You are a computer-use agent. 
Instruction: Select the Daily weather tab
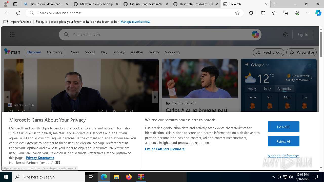click(x=267, y=89)
